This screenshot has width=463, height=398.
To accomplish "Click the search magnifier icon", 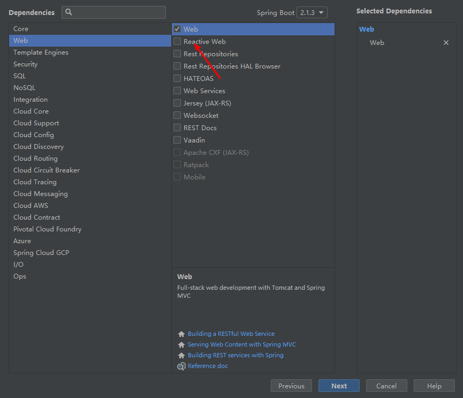I will pyautogui.click(x=69, y=12).
